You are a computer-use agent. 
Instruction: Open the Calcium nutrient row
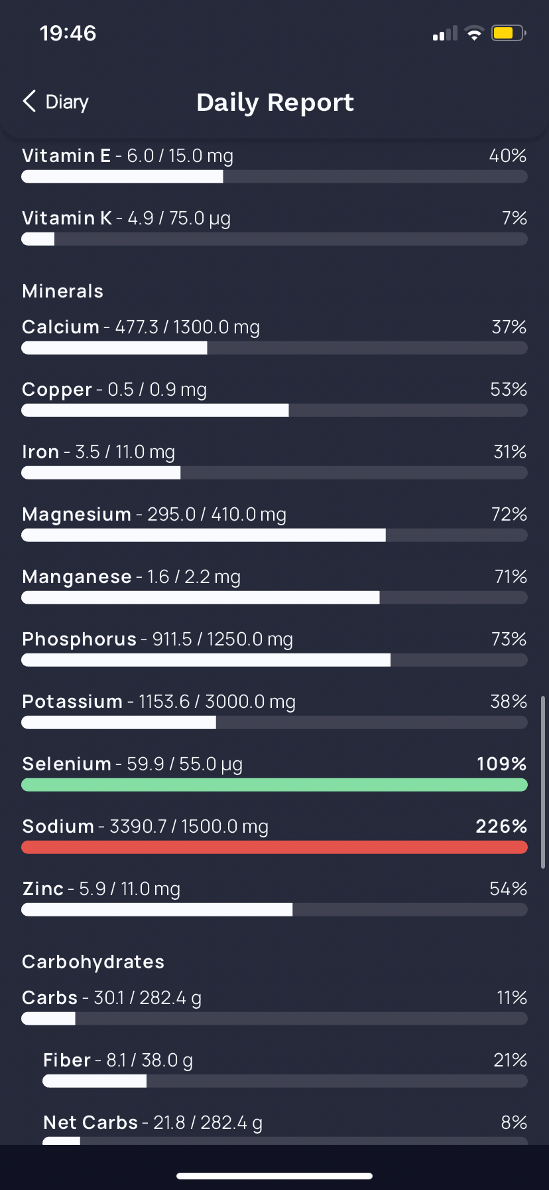tap(274, 336)
